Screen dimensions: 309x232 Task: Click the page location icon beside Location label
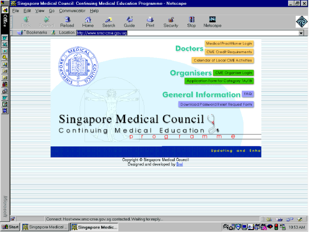pos(54,32)
